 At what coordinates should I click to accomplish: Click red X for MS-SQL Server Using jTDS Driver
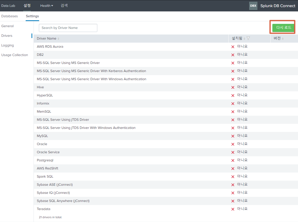pyautogui.click(x=233, y=120)
